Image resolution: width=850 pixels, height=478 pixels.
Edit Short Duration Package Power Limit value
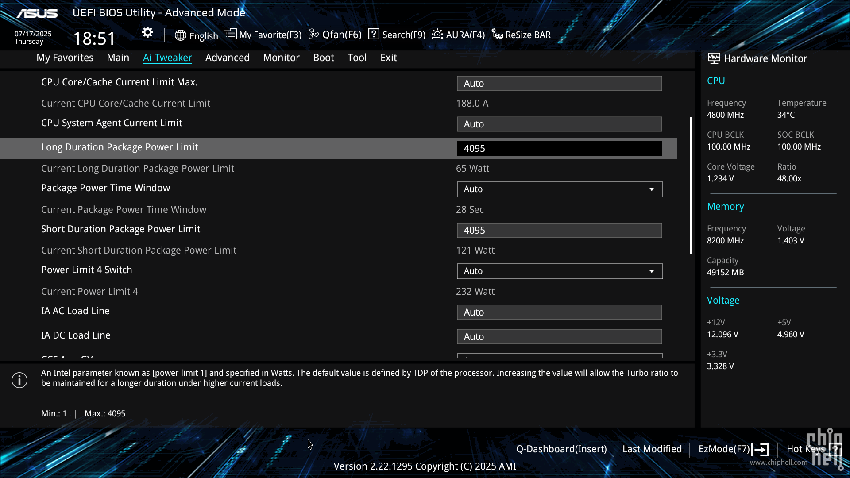[x=559, y=230]
